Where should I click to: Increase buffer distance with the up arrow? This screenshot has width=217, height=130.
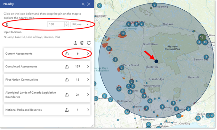pyautogui.click(x=66, y=23)
